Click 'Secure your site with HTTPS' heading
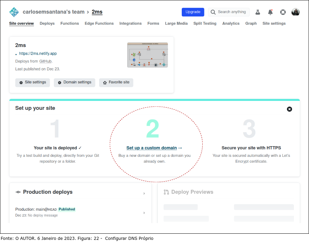The width and height of the screenshot is (309, 244). coord(251,148)
